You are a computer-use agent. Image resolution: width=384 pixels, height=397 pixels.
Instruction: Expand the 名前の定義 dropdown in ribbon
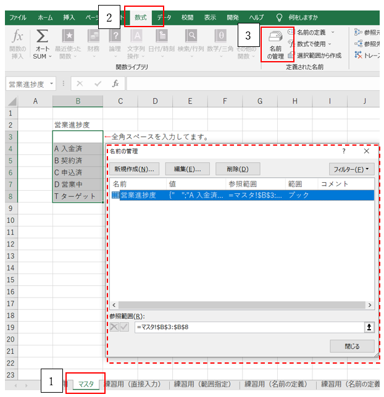click(332, 32)
